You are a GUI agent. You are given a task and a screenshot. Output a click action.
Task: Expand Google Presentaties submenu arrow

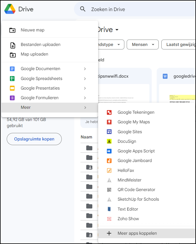(x=85, y=88)
